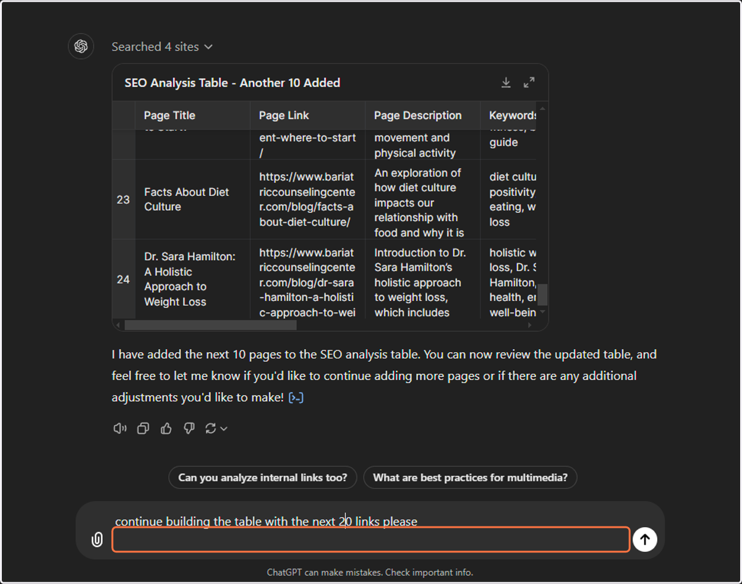Give a thumbs up to the response

tap(166, 428)
